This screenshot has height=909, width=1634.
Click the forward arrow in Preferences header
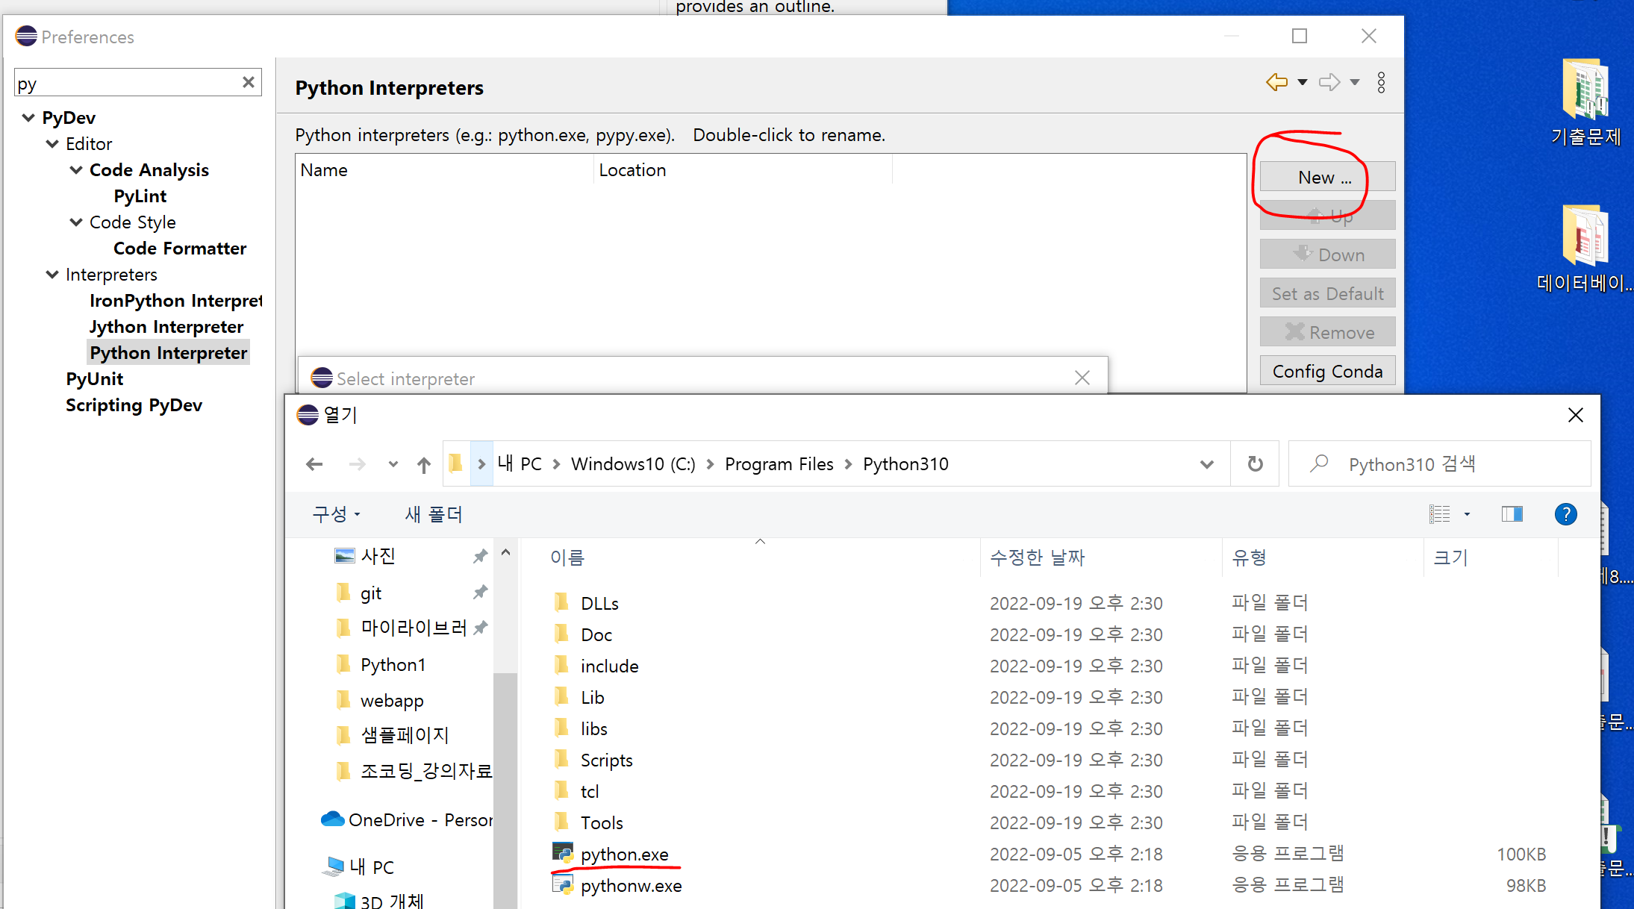tap(1329, 82)
